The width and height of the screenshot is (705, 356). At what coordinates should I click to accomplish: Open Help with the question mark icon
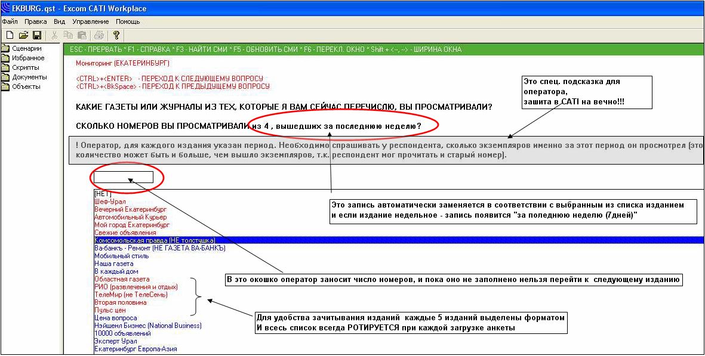click(116, 36)
